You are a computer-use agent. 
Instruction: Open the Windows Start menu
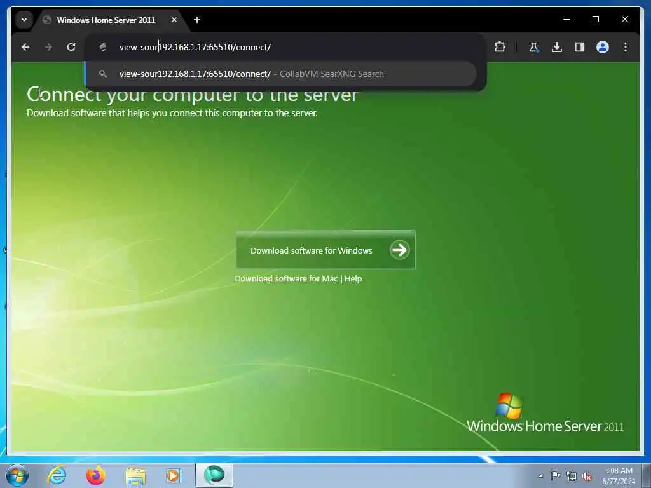coord(17,475)
